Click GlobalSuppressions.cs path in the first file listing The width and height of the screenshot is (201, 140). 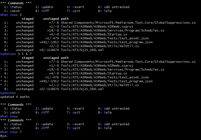point(128,23)
